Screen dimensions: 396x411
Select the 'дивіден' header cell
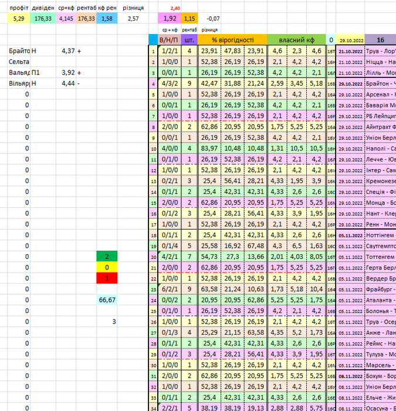pyautogui.click(x=43, y=8)
